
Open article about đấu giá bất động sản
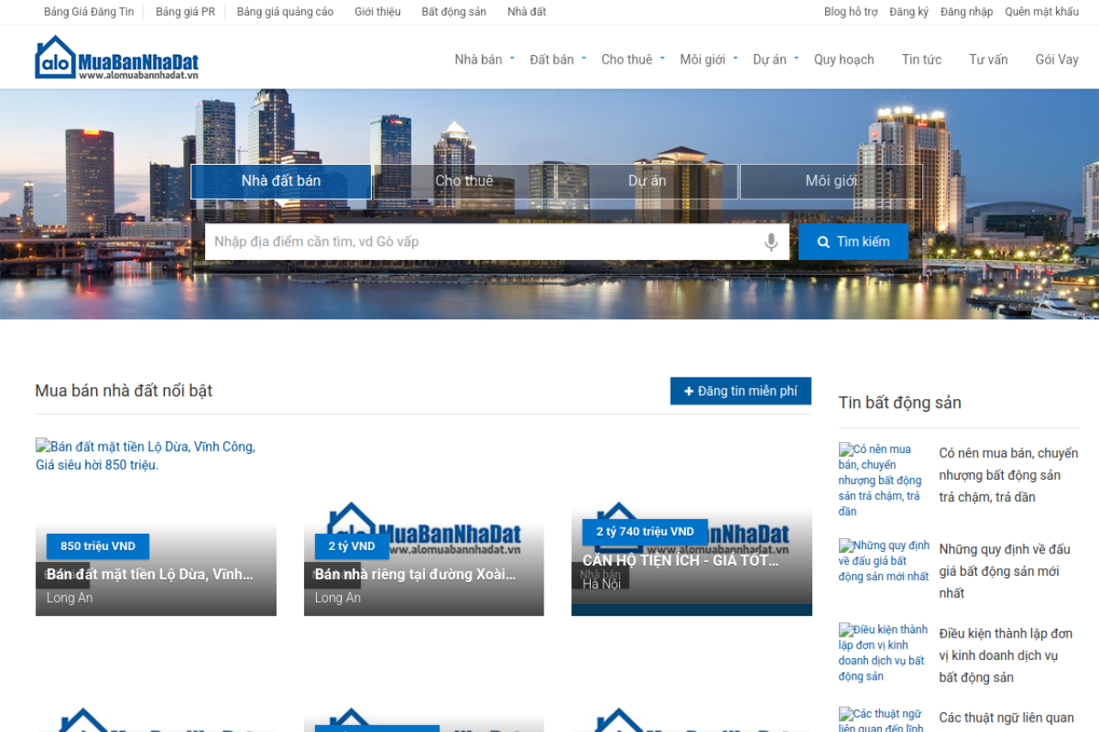(x=1004, y=571)
